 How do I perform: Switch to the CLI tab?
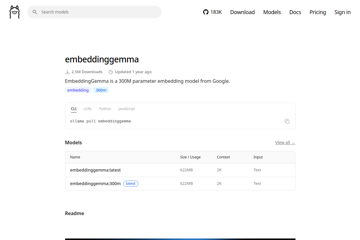click(74, 109)
